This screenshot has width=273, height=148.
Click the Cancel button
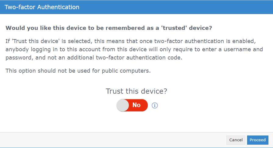[236, 140]
